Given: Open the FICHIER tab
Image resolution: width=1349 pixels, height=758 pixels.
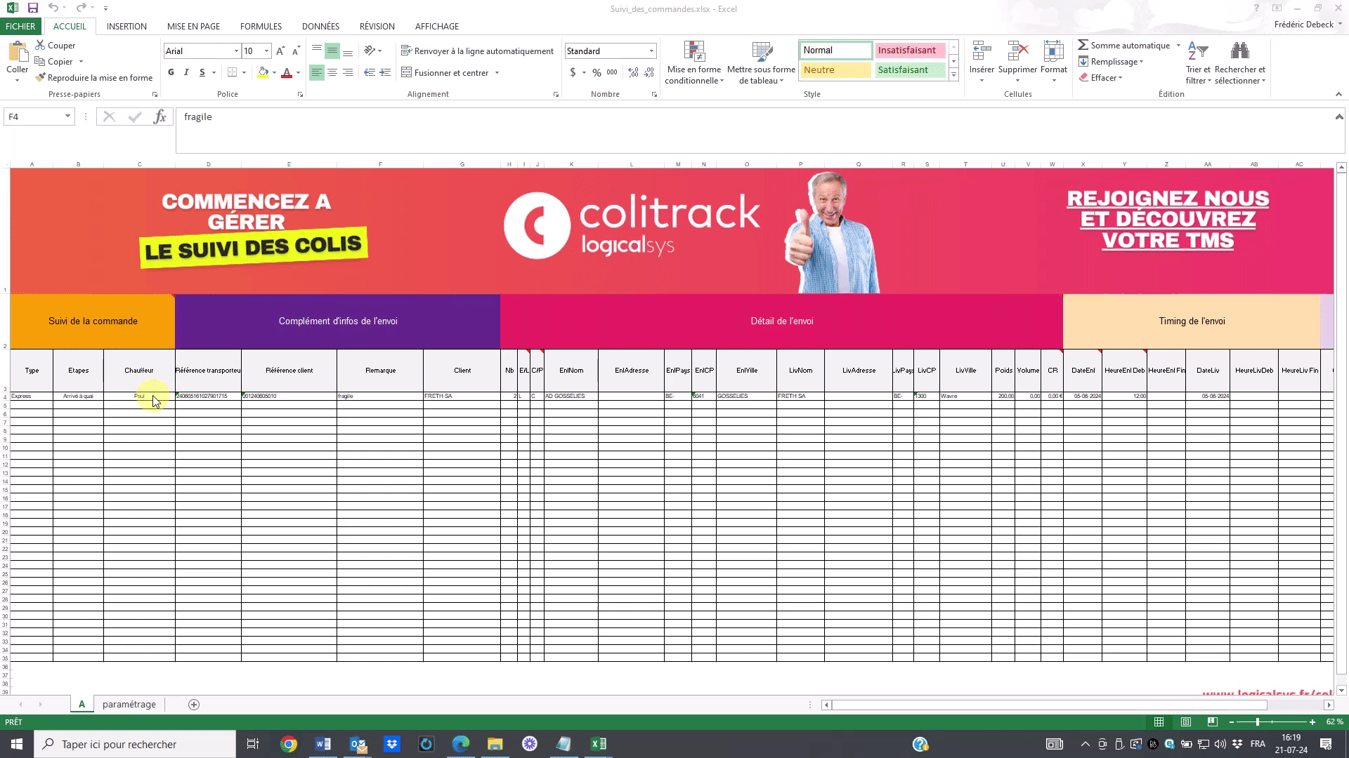Looking at the screenshot, I should tap(20, 26).
